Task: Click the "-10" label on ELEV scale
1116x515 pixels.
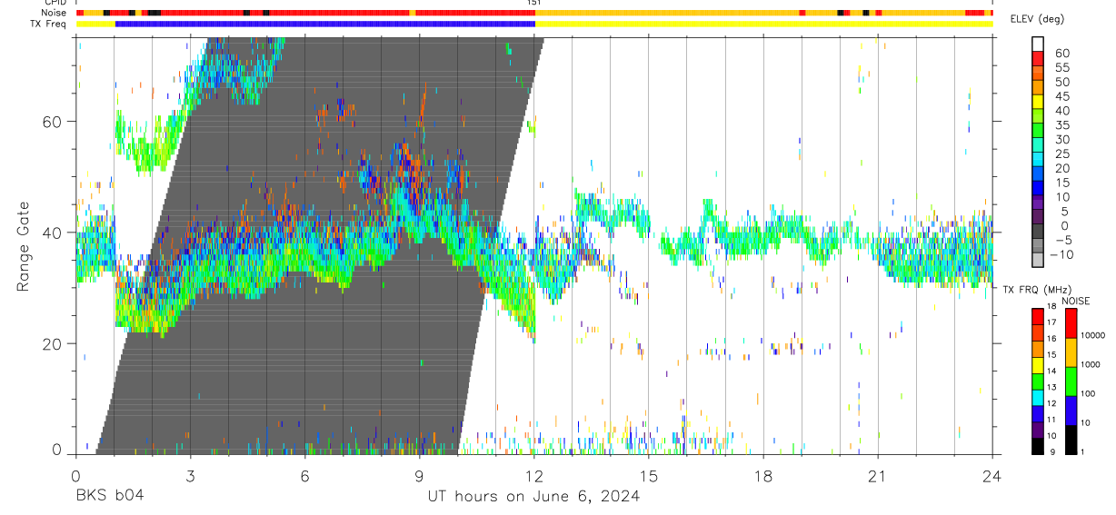Action: pyautogui.click(x=1060, y=254)
